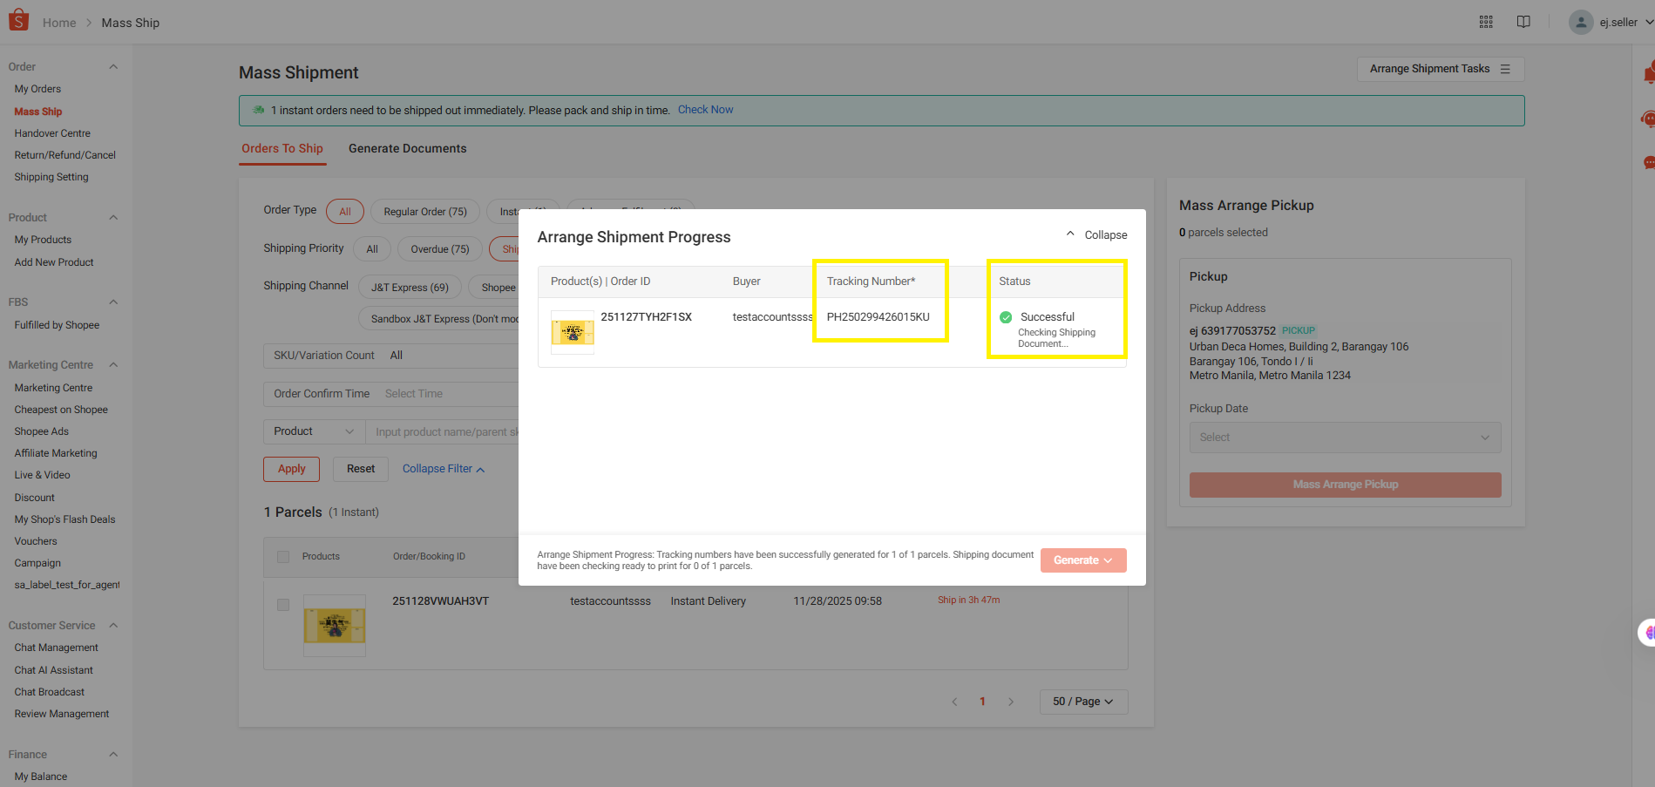Click the Check Now link
The height and width of the screenshot is (787, 1655).
(x=706, y=110)
